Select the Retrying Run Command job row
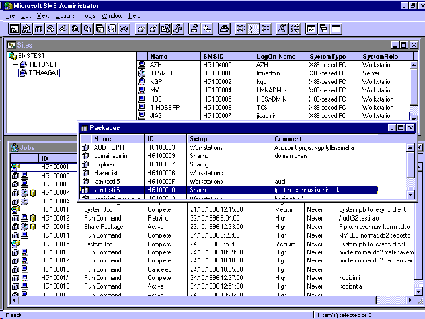The image size is (425, 319). pyautogui.click(x=212, y=218)
